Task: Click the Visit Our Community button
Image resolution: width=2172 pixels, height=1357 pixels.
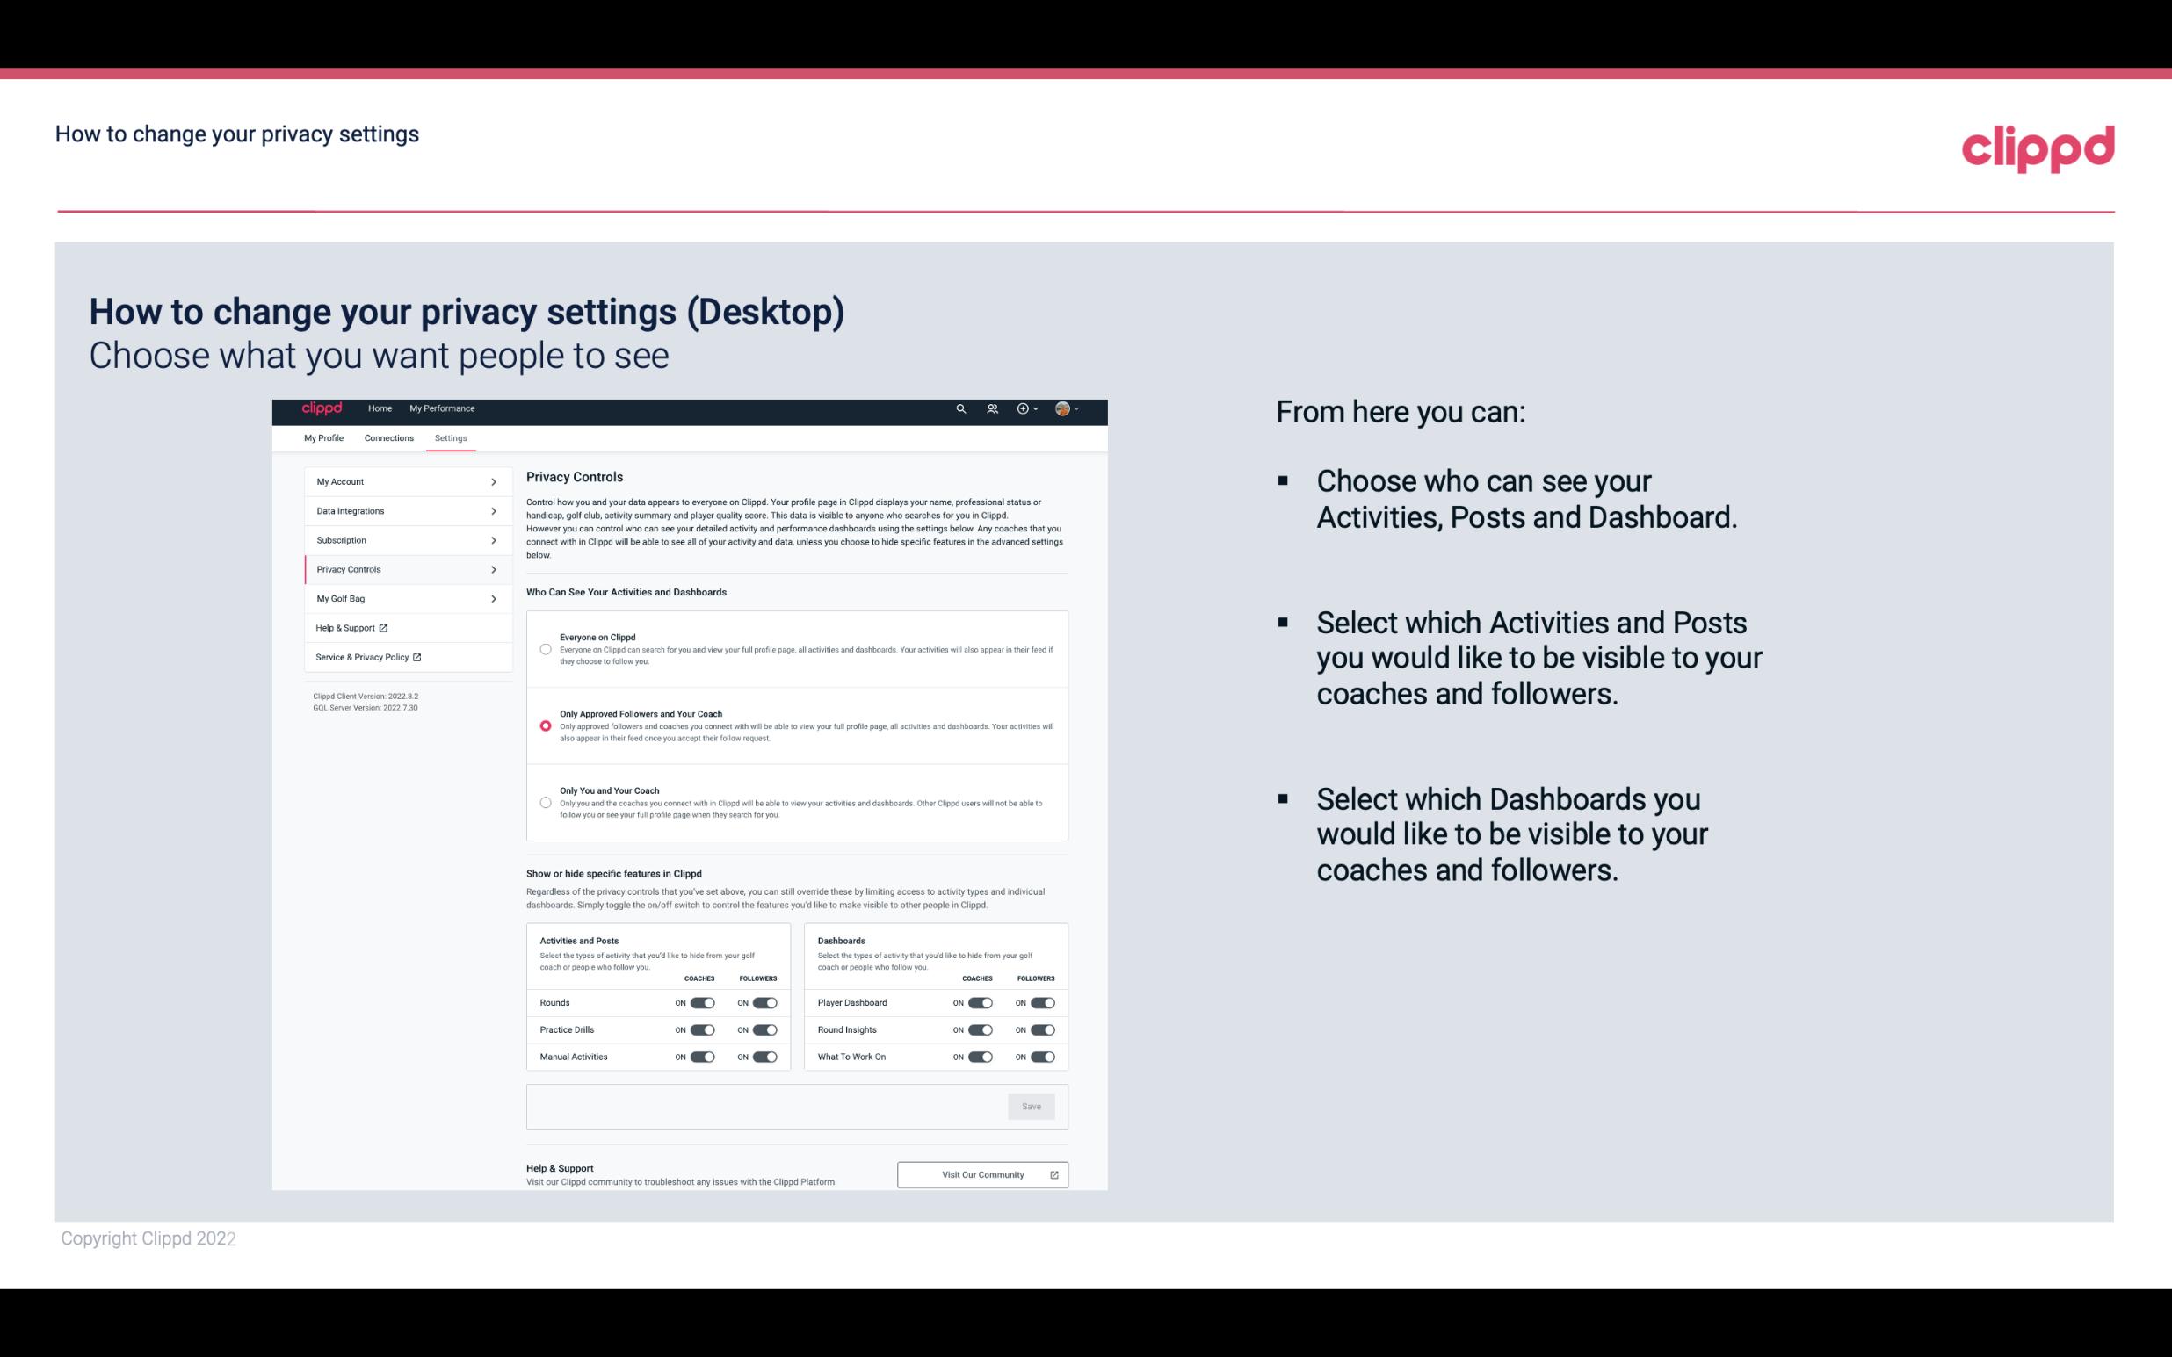Action: pos(982,1174)
